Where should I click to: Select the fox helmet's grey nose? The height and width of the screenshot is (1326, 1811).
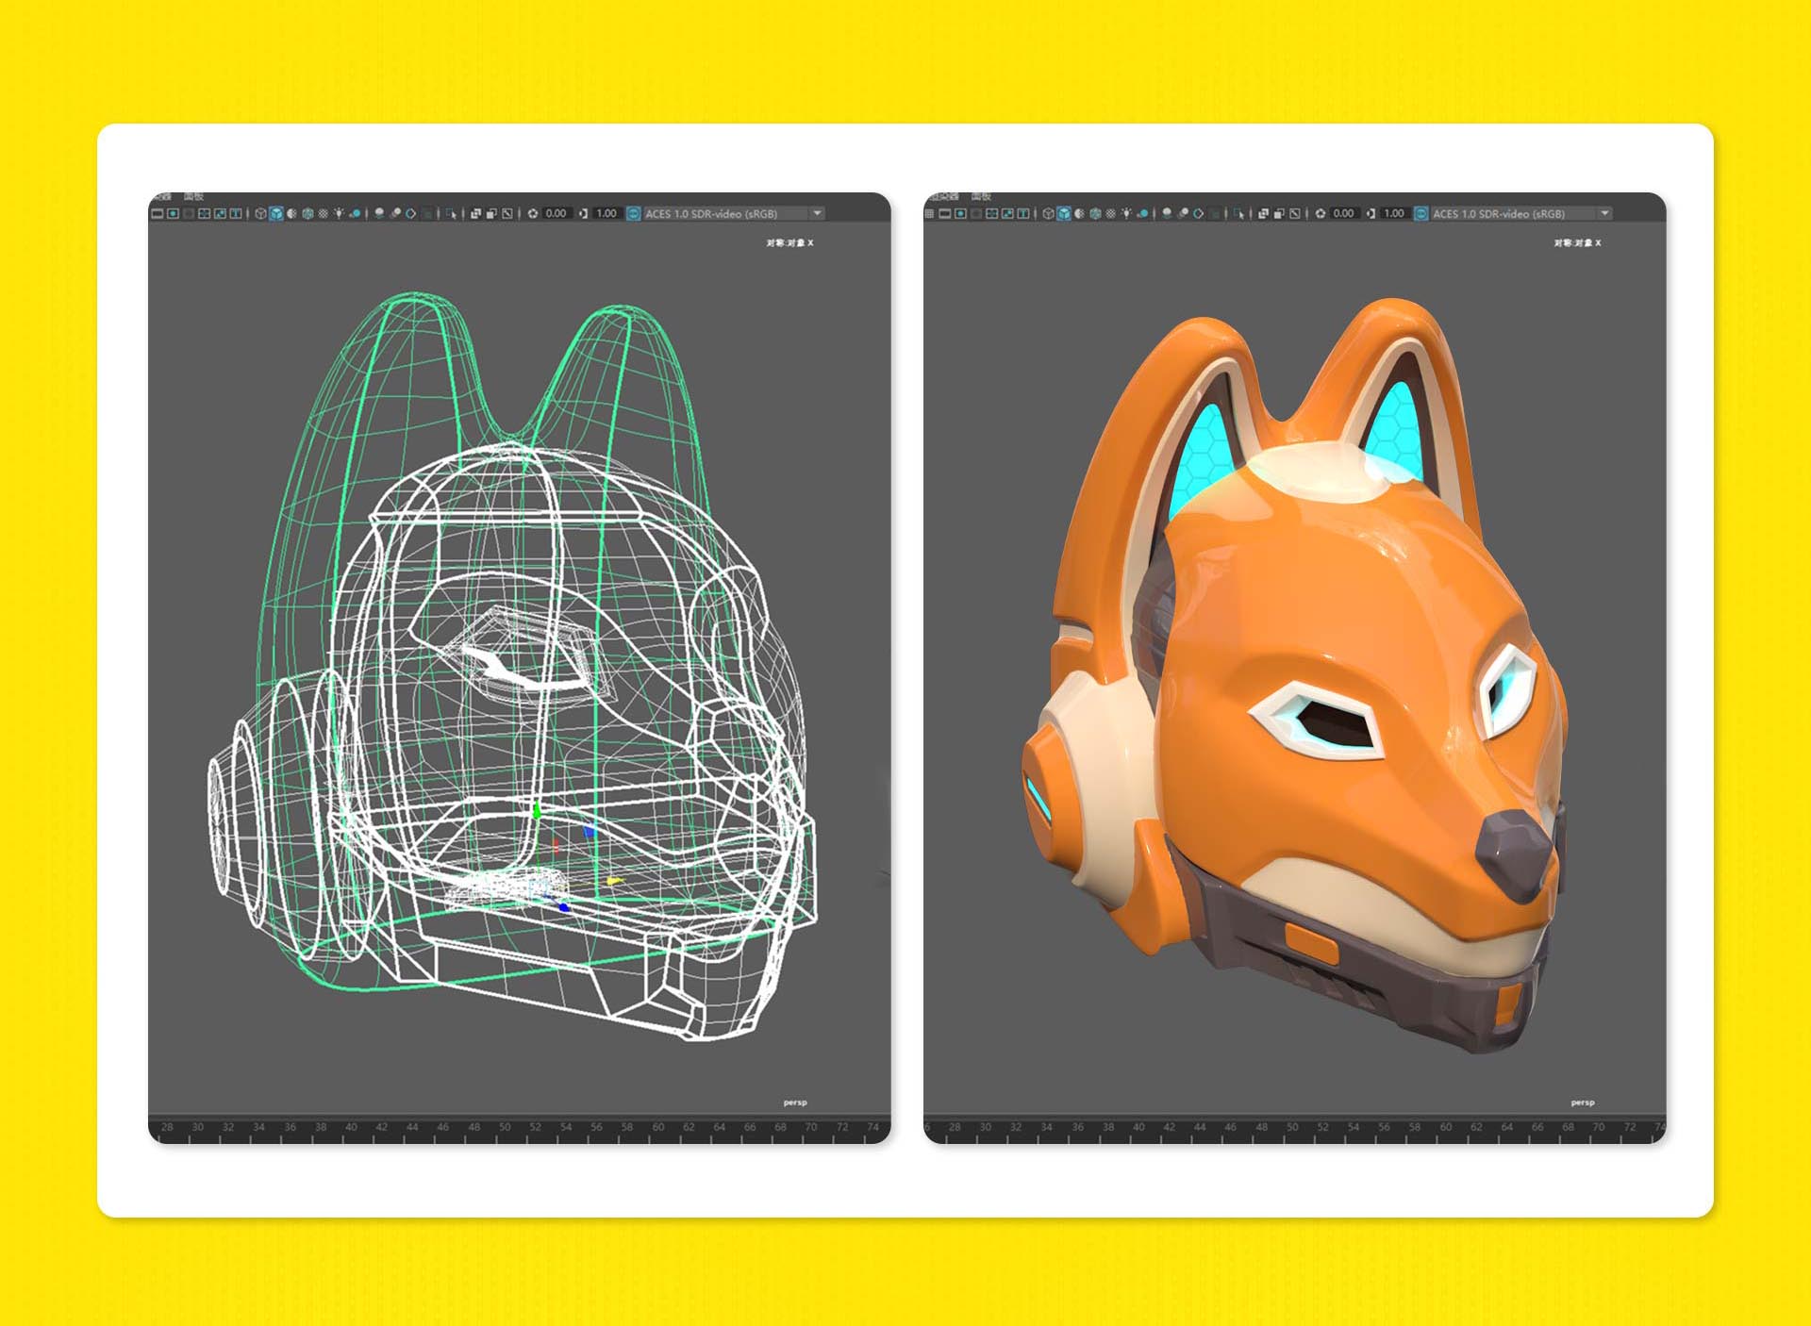(x=1514, y=854)
